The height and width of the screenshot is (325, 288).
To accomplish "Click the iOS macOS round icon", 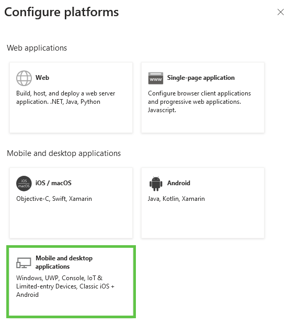I will click(x=24, y=184).
